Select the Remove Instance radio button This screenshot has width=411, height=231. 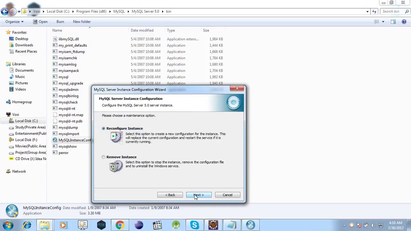click(x=103, y=157)
